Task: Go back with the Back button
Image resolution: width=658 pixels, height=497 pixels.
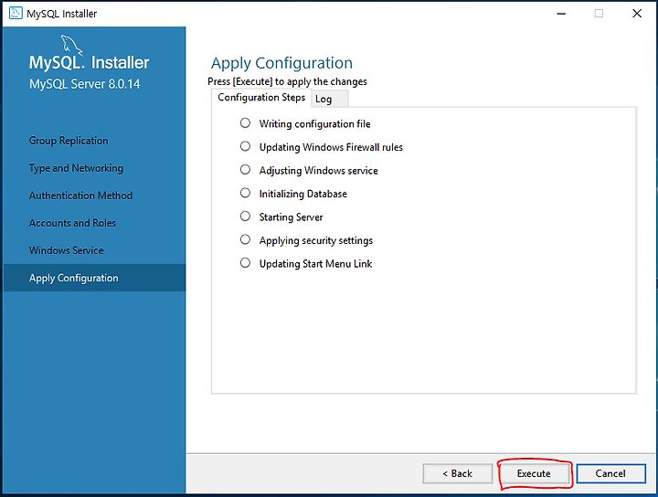Action: [458, 473]
